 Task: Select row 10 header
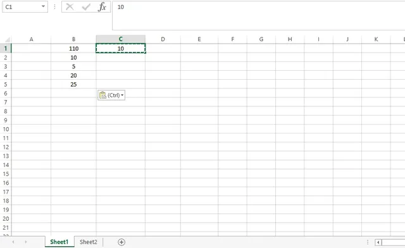6,129
